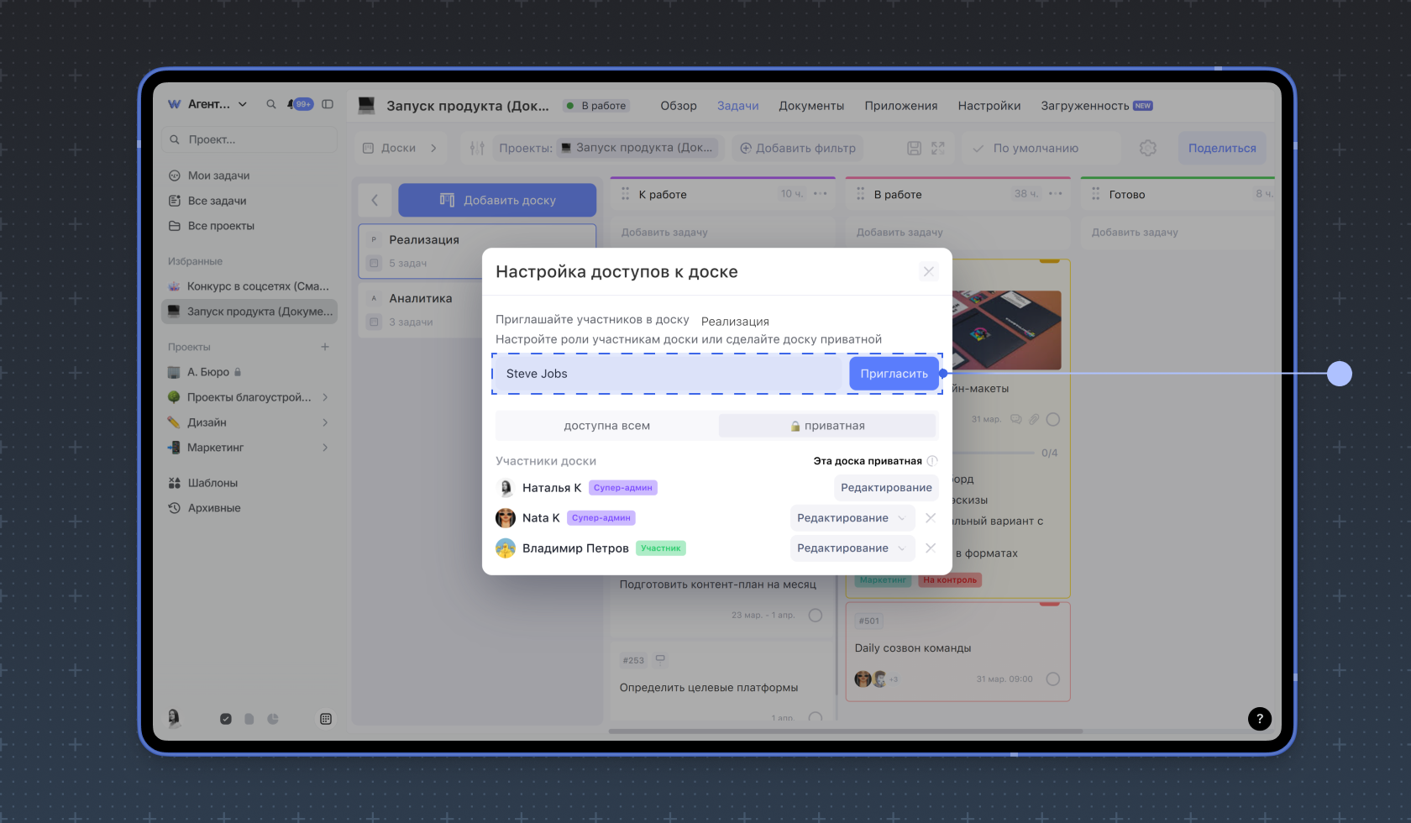Switch to the Документы tab
Screen dimensions: 1411x823
point(810,106)
